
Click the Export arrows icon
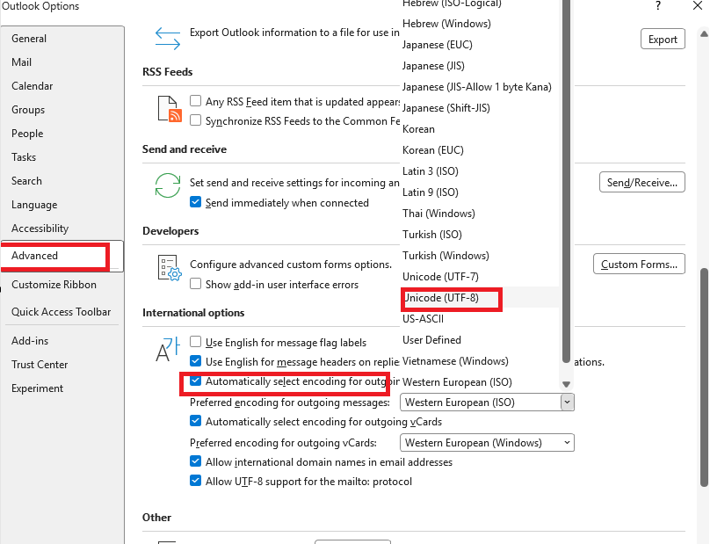click(168, 39)
